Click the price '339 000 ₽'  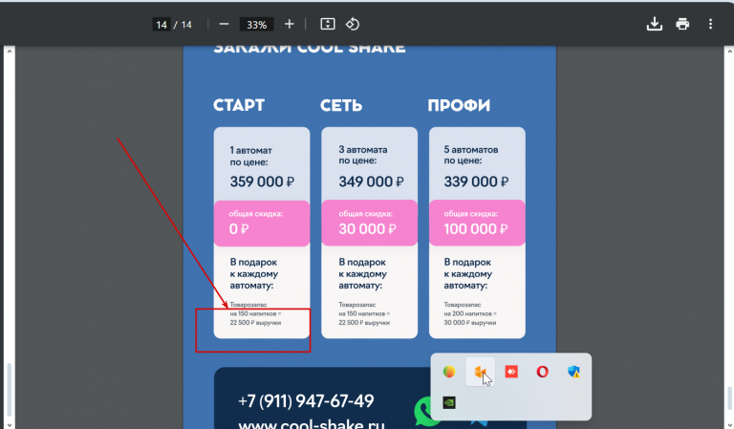point(476,182)
